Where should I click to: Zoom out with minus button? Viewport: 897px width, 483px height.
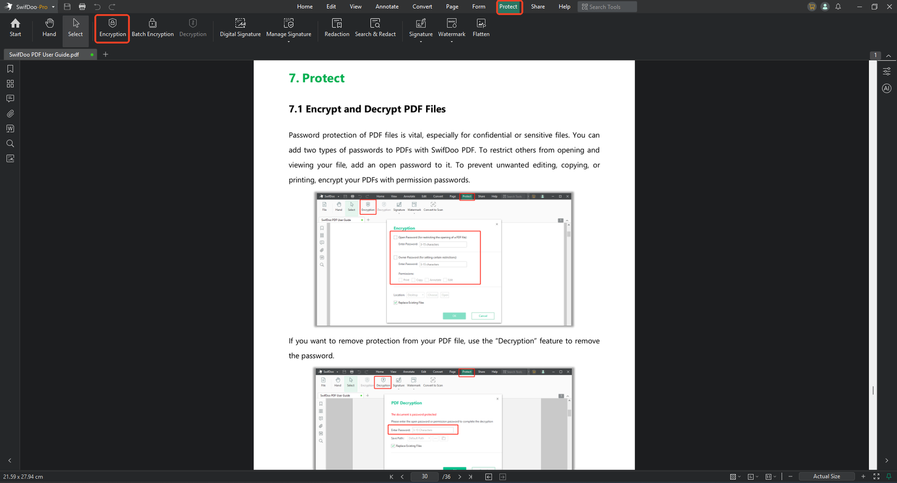[790, 476]
